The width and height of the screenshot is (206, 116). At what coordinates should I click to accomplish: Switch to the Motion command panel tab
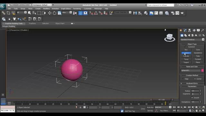tap(194, 30)
